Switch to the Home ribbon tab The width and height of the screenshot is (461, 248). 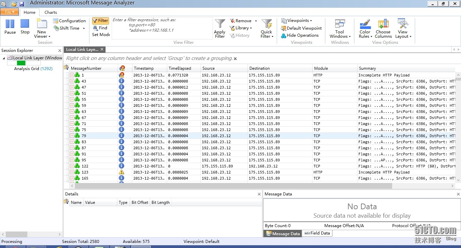coord(29,12)
